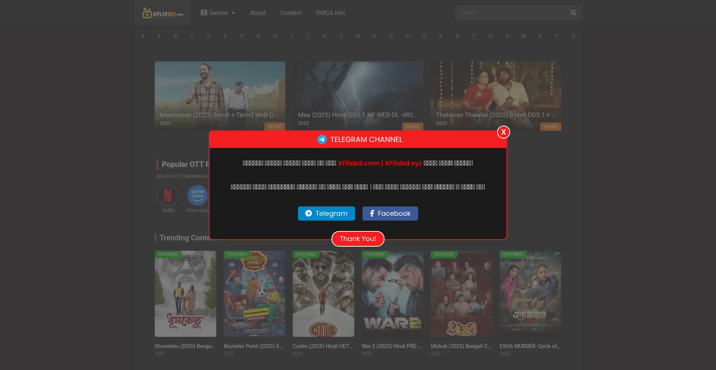This screenshot has width=716, height=370.
Task: Filter titles by letter B
Action: (176, 36)
